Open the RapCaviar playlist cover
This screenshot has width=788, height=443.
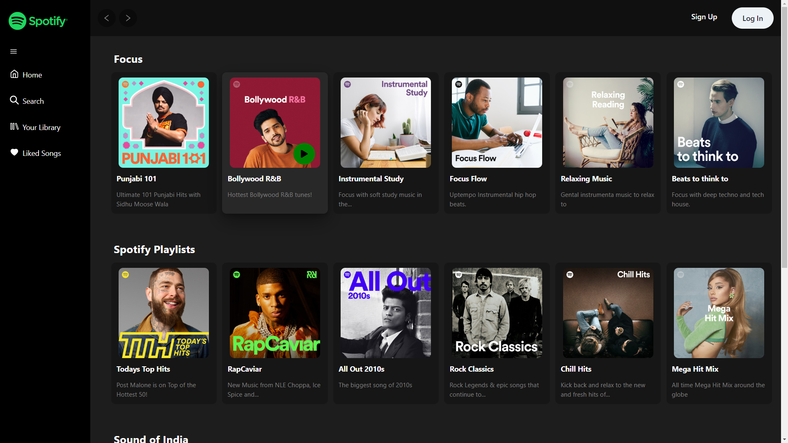click(x=275, y=313)
